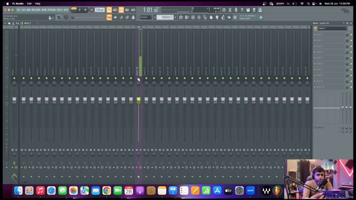This screenshot has width=356, height=200.
Task: Click the download arrow icon in toolbar
Action: [260, 10]
